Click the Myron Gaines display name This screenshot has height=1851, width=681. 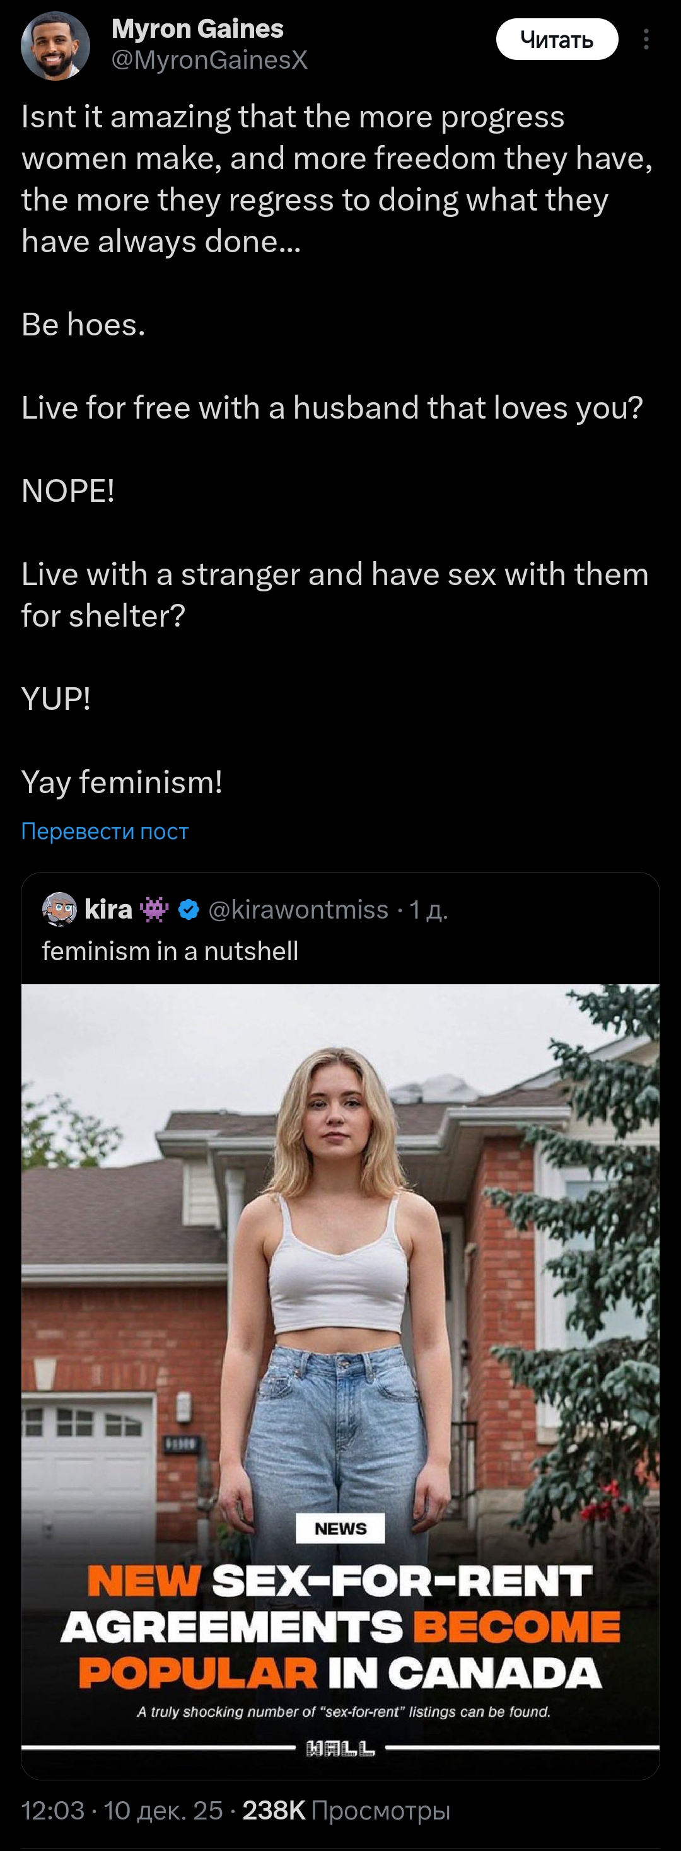(x=197, y=29)
